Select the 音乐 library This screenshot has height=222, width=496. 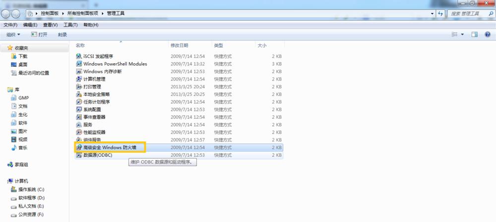[23, 147]
